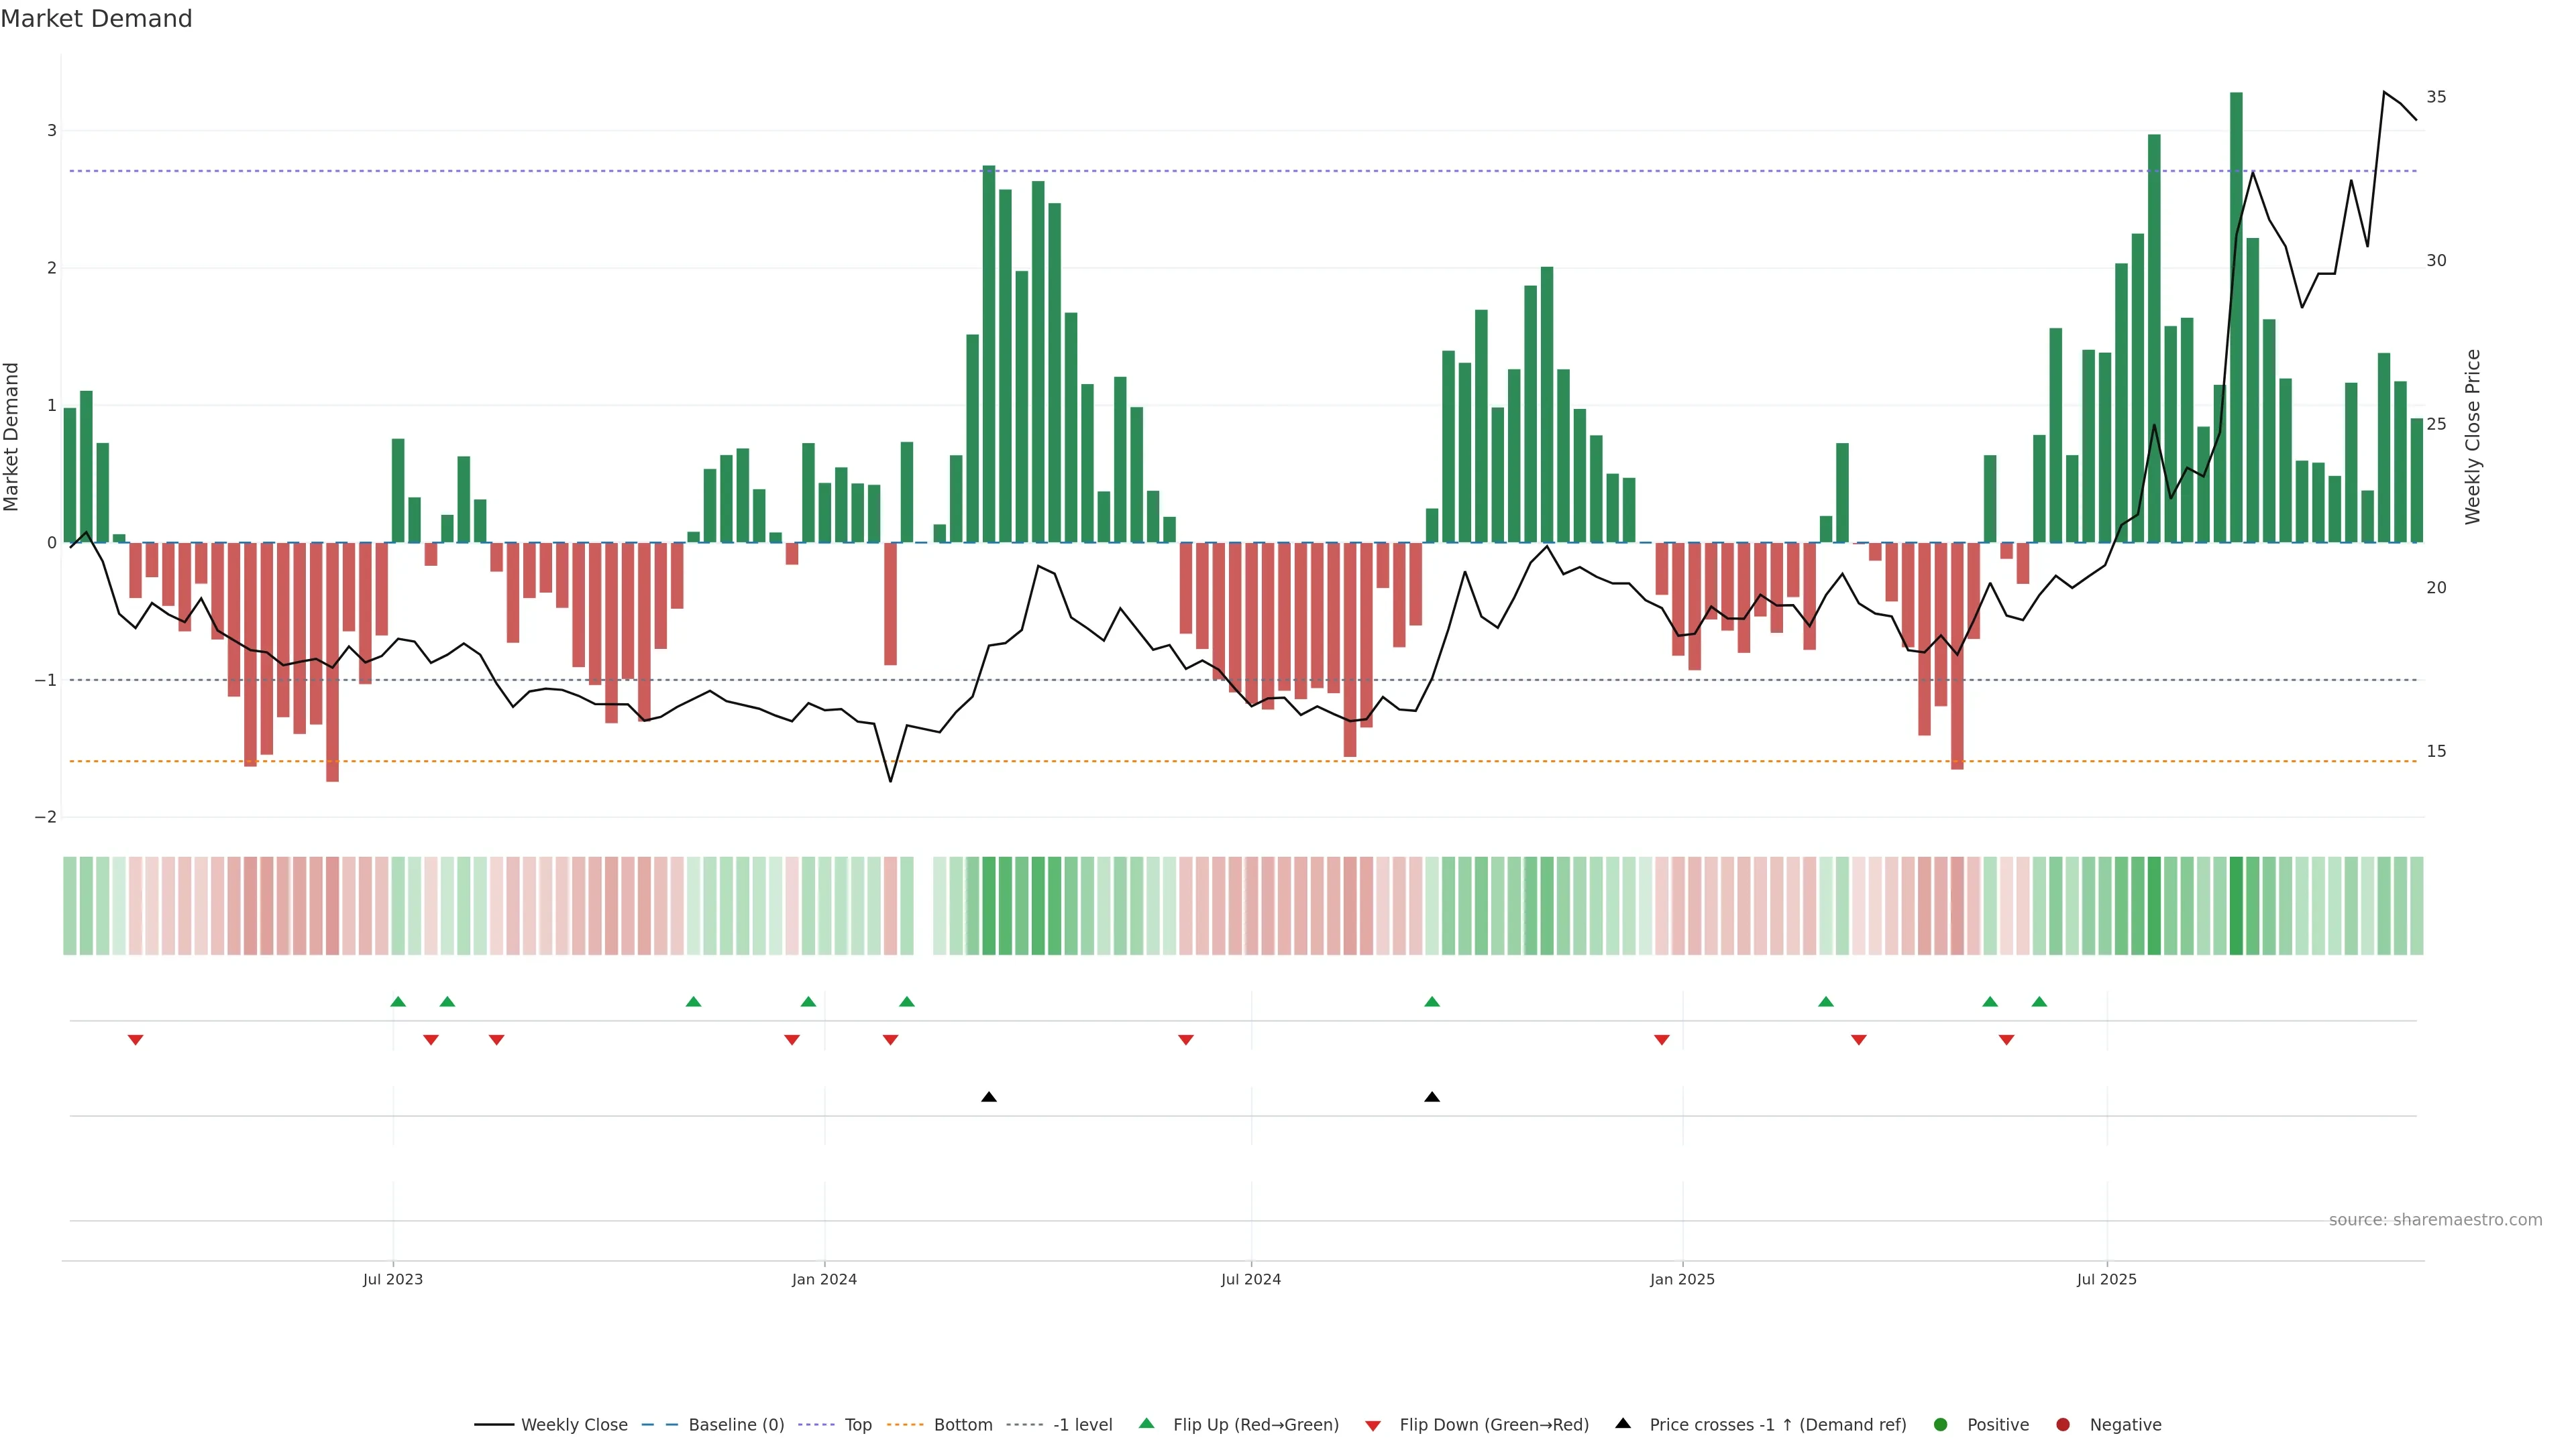The height and width of the screenshot is (1448, 2576).
Task: Click black Price crosses -1 legend triangle
Action: (1623, 1424)
